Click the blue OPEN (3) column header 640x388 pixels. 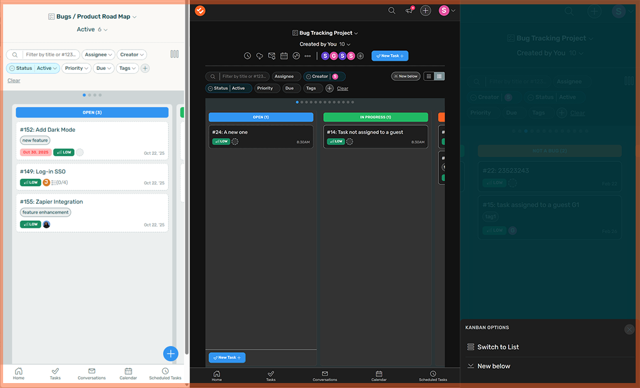point(92,113)
